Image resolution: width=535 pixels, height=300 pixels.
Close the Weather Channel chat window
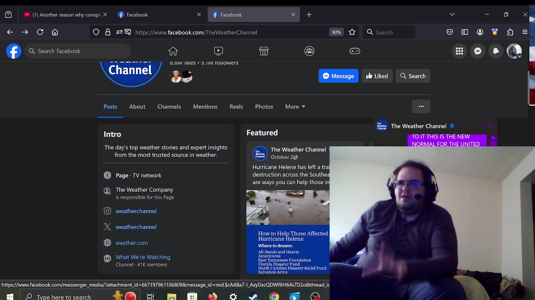click(491, 125)
